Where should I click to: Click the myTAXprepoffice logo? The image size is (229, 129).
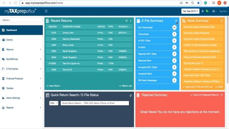tap(20, 11)
